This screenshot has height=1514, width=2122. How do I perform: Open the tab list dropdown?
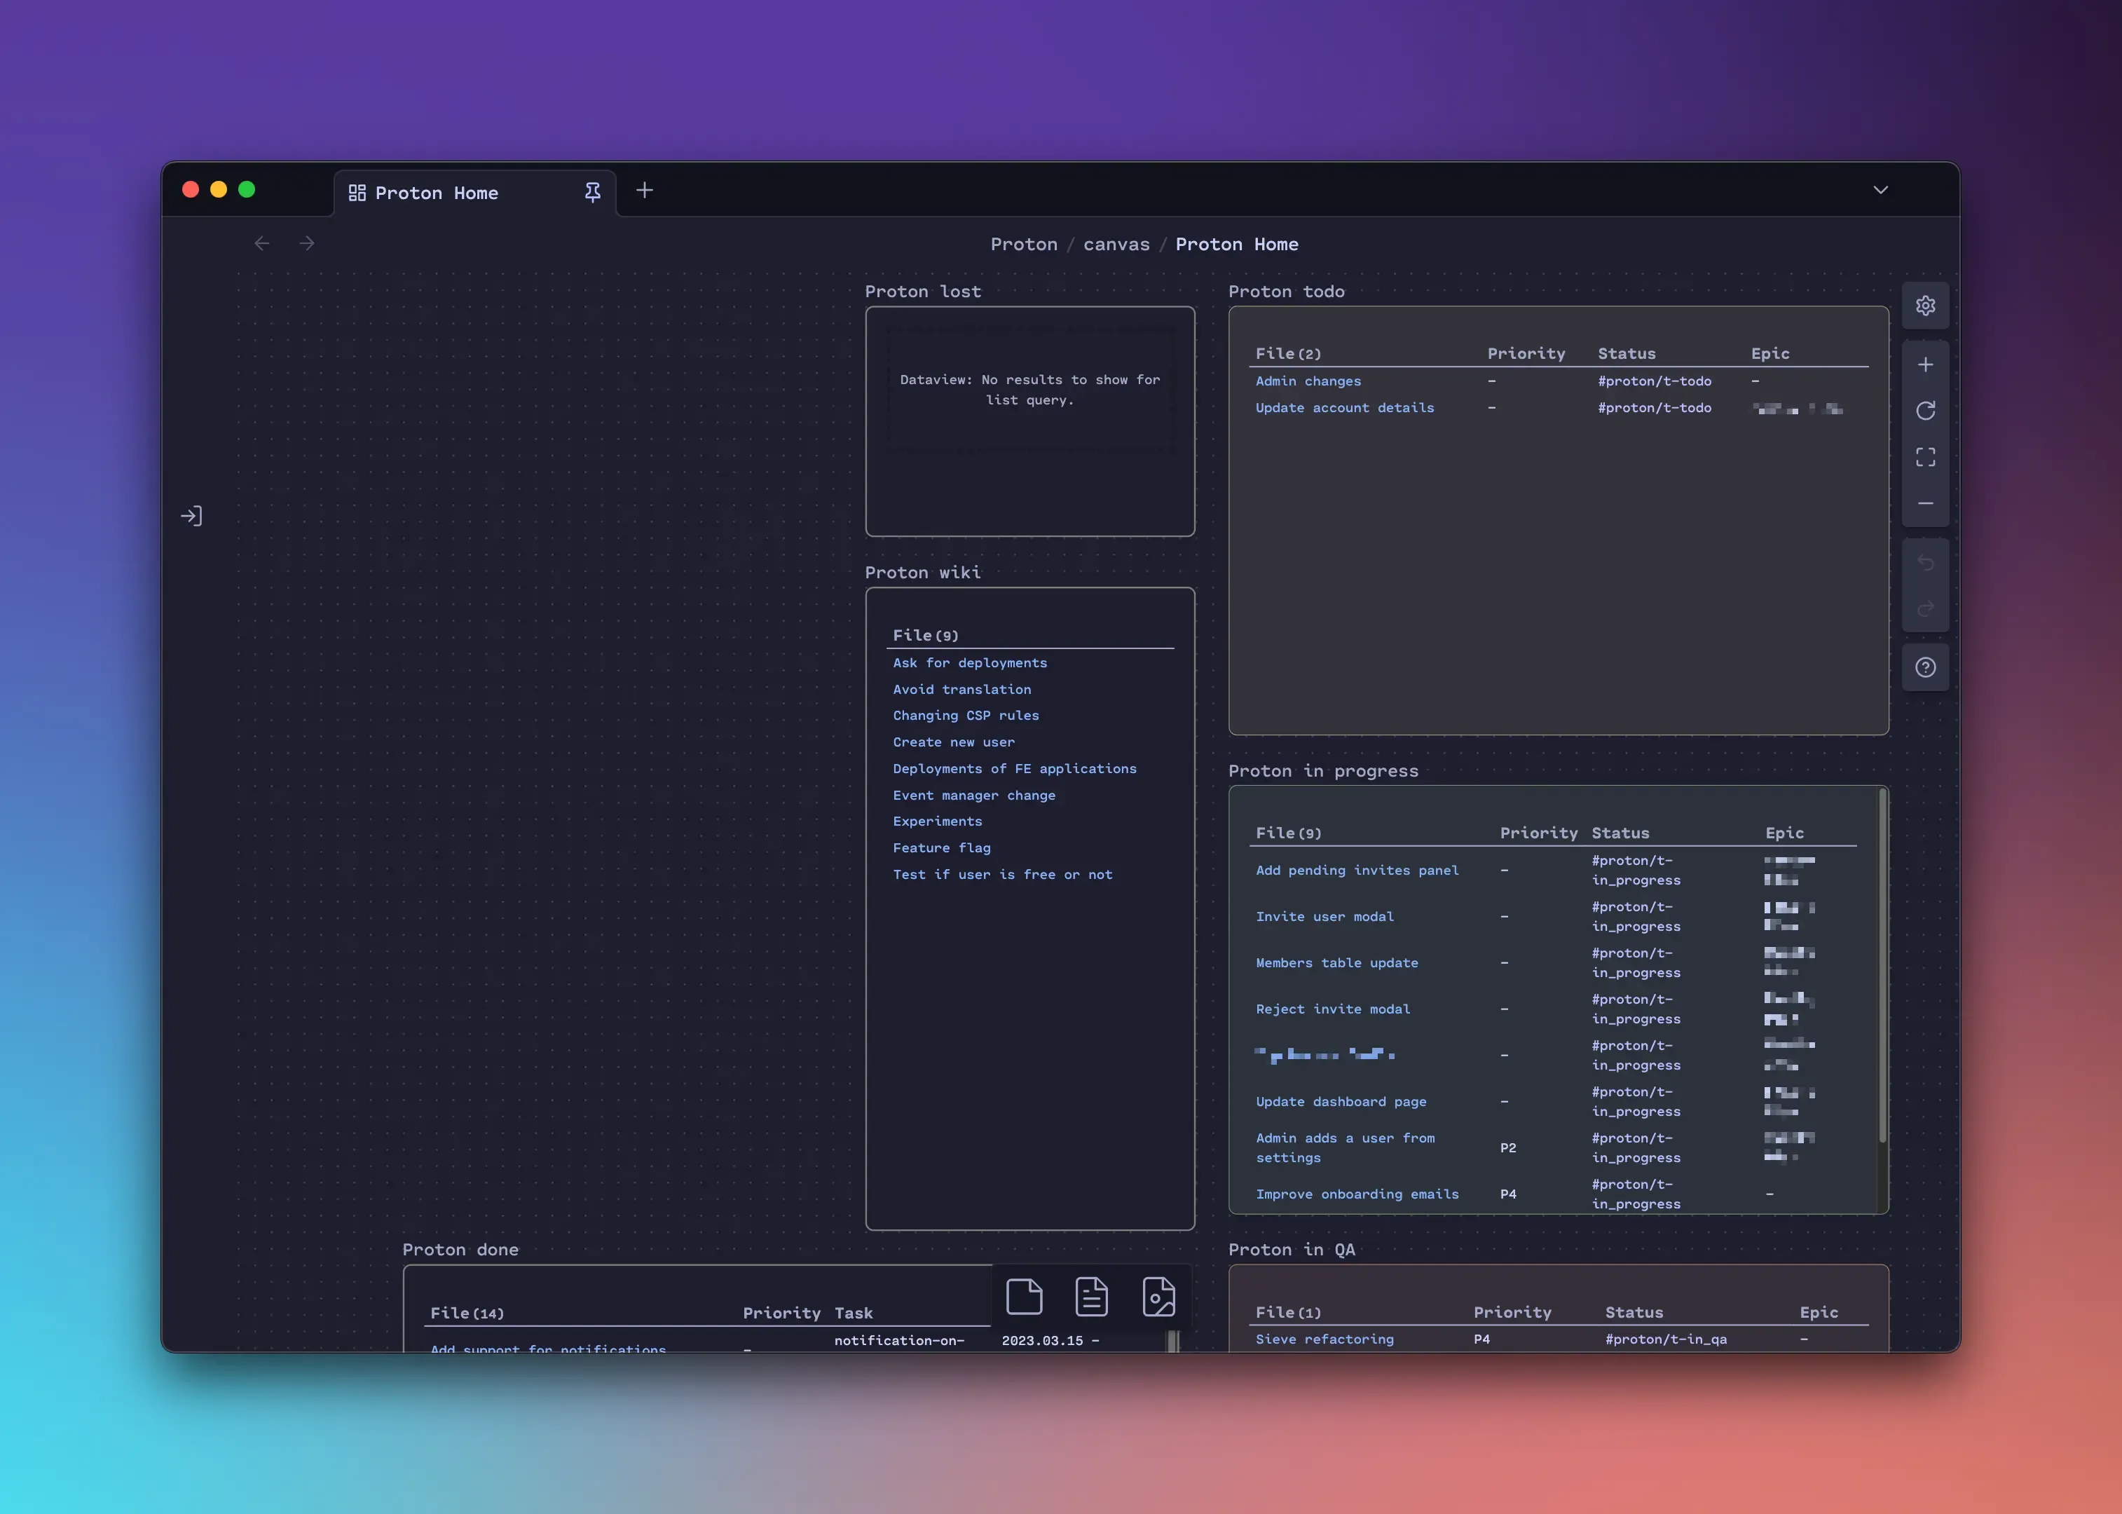[1880, 189]
